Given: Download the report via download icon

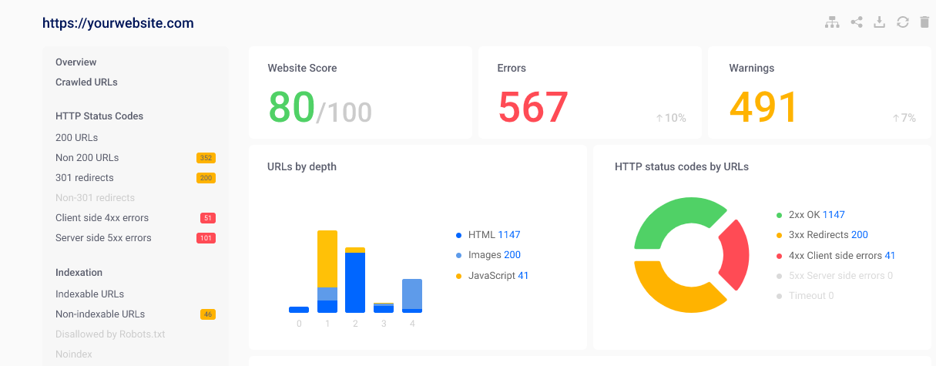Looking at the screenshot, I should [879, 22].
